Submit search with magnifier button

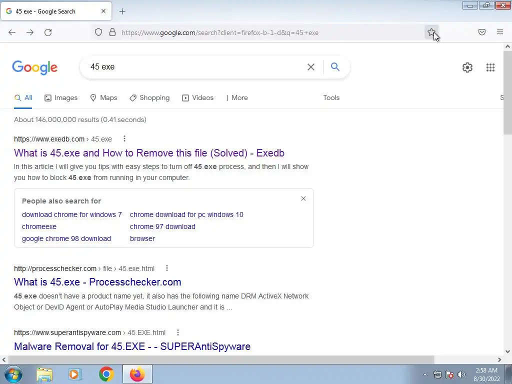pyautogui.click(x=335, y=67)
